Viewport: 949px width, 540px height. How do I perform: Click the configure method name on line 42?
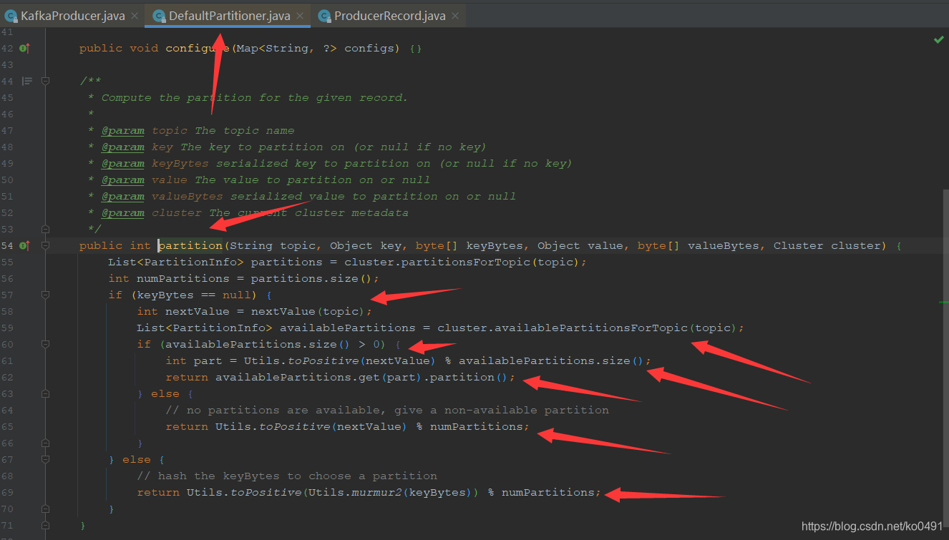coord(198,49)
